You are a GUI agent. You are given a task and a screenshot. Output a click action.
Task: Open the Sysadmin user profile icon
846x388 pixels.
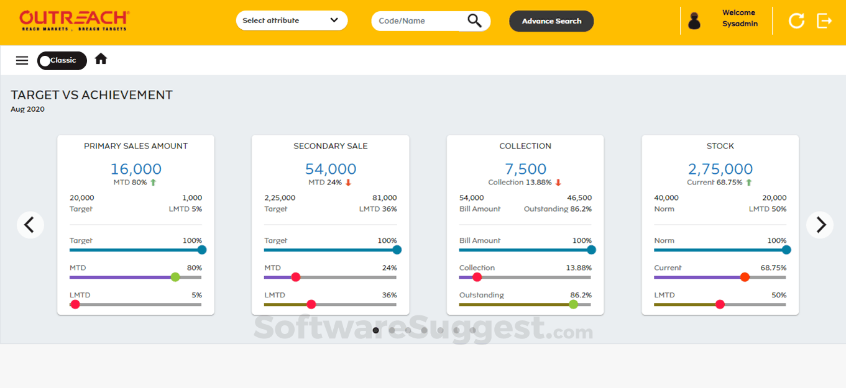(694, 21)
